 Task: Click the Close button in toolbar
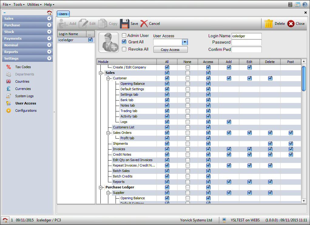click(296, 24)
